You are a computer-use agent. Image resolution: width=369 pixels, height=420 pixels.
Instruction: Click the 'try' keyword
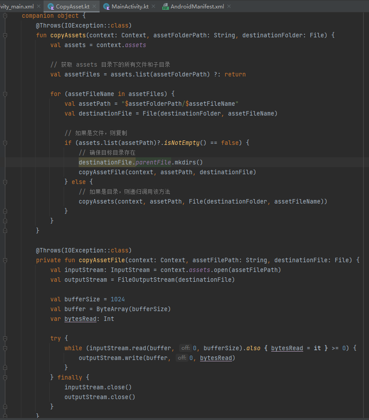[x=56, y=338]
